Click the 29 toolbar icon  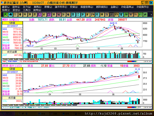(x=92, y=15)
